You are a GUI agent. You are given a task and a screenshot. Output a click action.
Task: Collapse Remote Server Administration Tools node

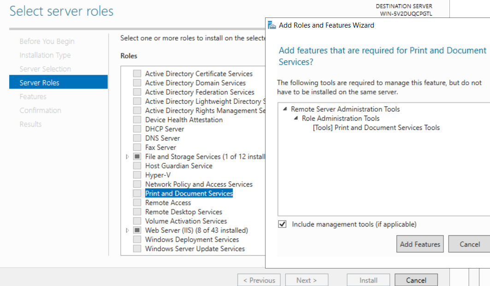coord(285,109)
